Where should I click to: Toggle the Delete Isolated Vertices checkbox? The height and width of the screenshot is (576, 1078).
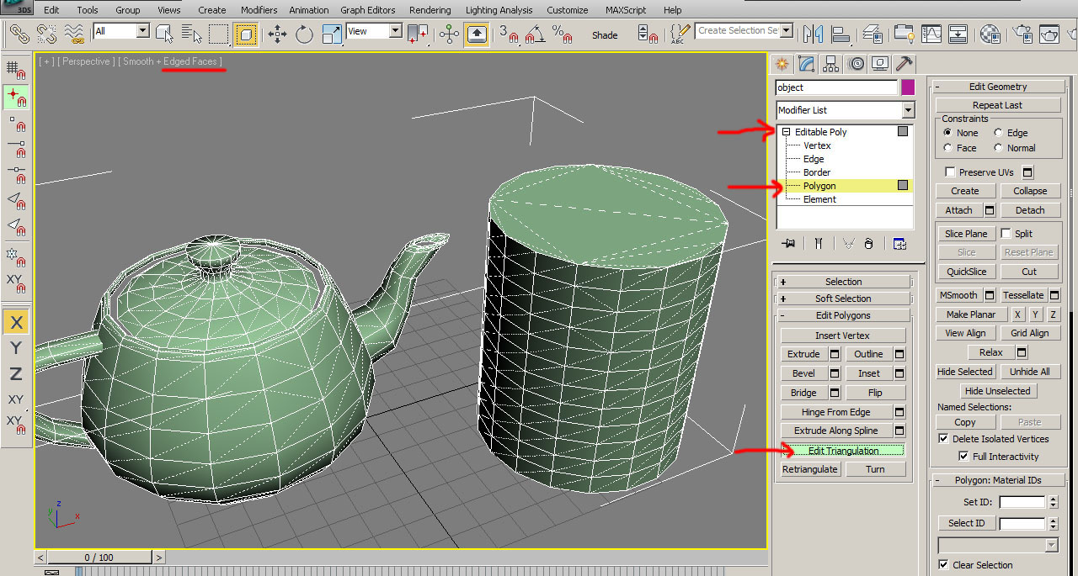(x=943, y=439)
